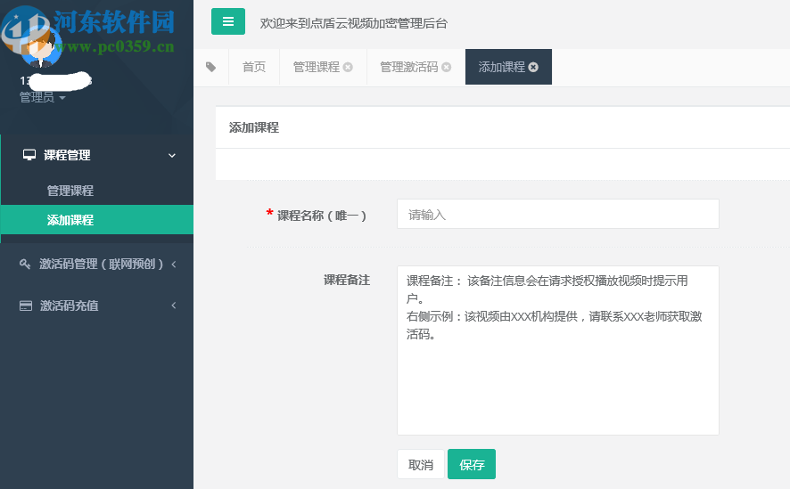790x489 pixels.
Task: Click the 课程名称（唯一） label
Action: tap(322, 216)
